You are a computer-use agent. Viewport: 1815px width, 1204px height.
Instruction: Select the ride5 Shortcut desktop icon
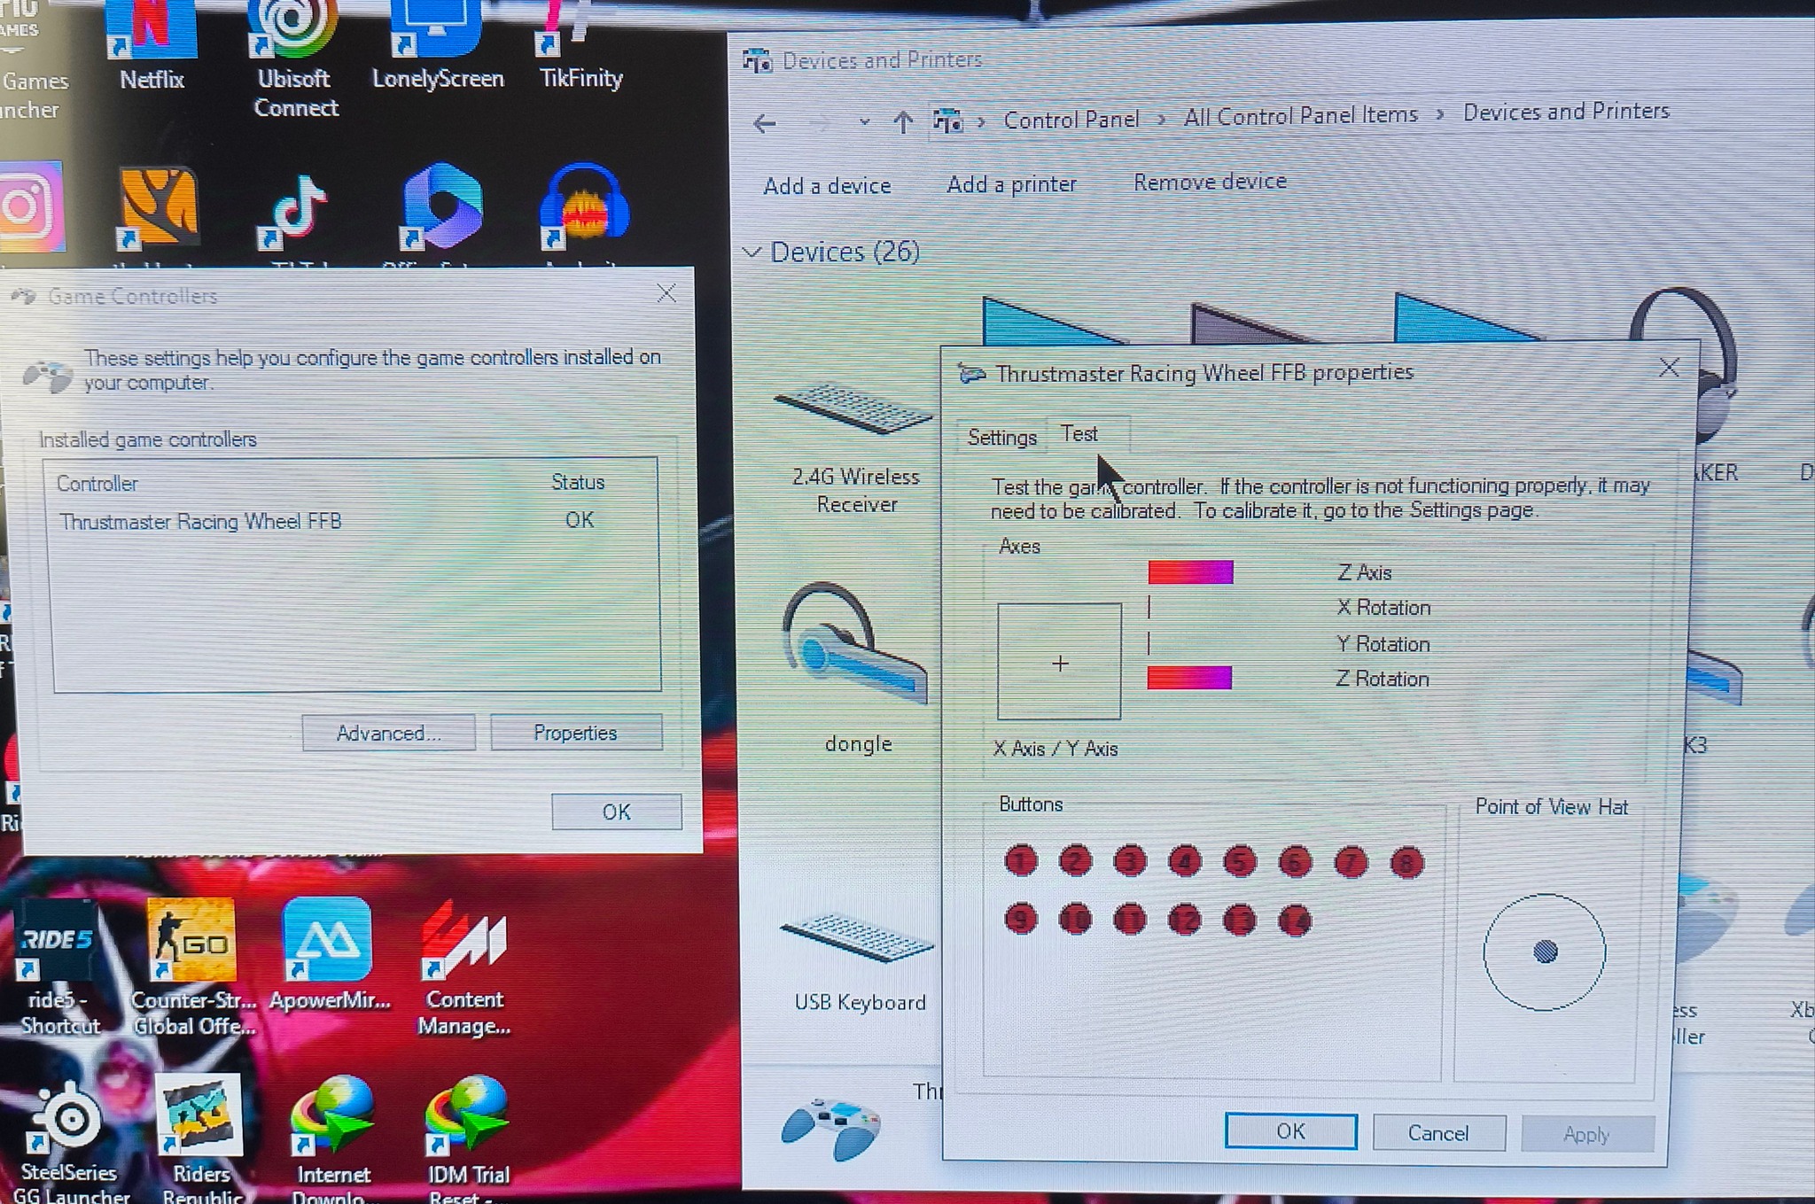(x=58, y=967)
